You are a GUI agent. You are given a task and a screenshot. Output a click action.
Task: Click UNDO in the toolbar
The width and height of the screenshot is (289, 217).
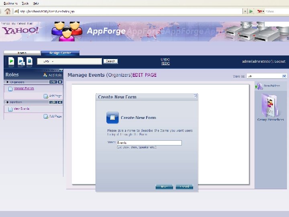click(165, 59)
